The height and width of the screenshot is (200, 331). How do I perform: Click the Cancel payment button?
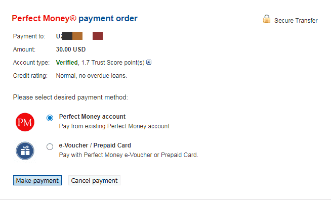tap(94, 180)
